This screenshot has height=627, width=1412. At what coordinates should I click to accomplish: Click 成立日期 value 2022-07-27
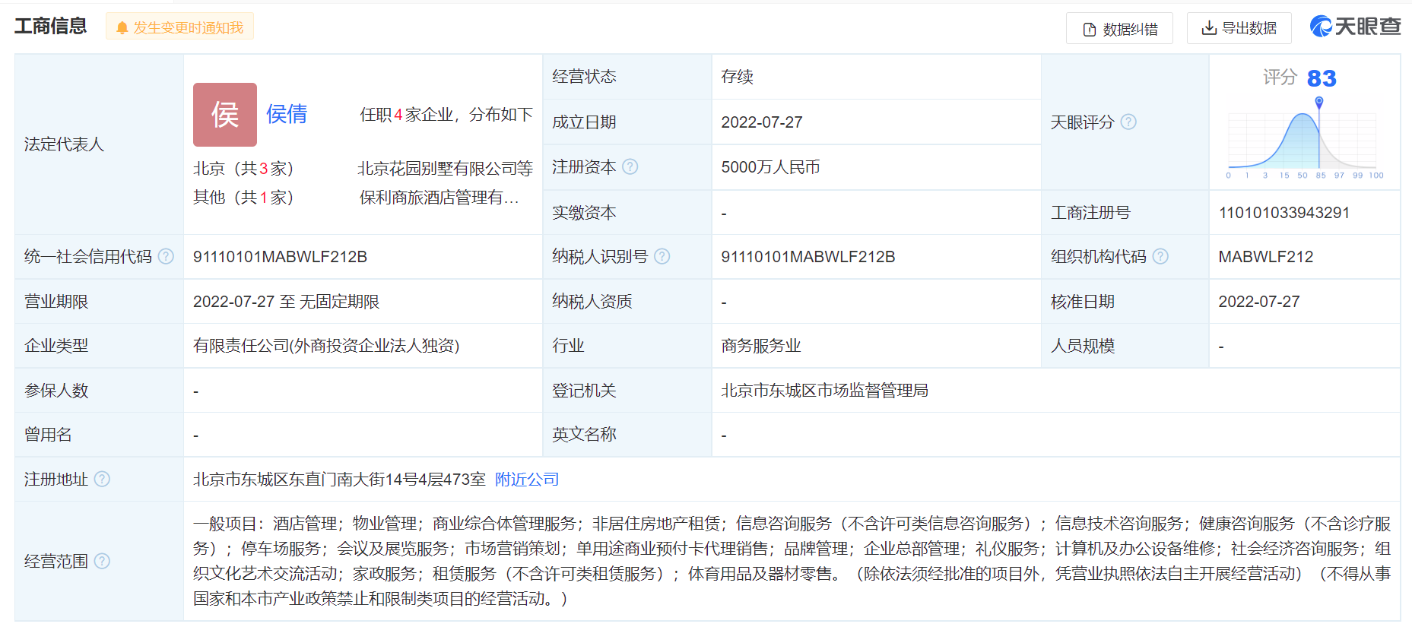pos(762,122)
